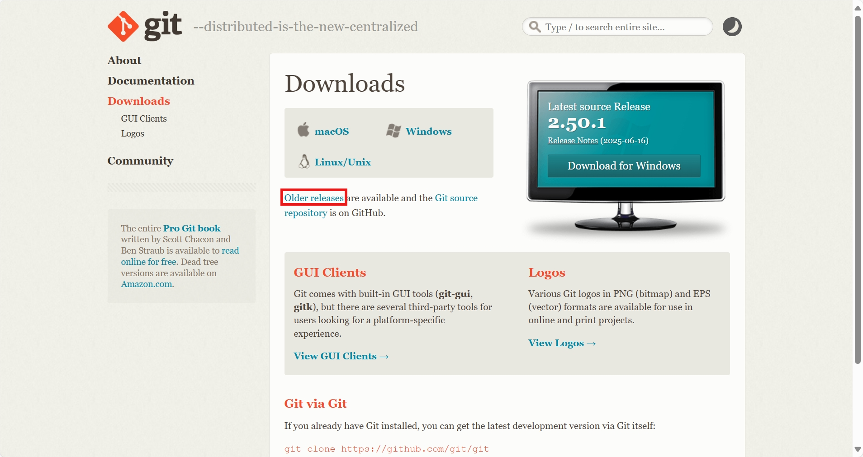
Task: Open GUI Clients sidebar sub-item
Action: click(144, 118)
